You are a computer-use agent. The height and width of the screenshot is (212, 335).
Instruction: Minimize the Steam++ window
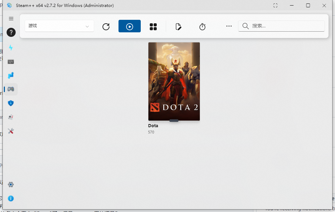pyautogui.click(x=292, y=5)
